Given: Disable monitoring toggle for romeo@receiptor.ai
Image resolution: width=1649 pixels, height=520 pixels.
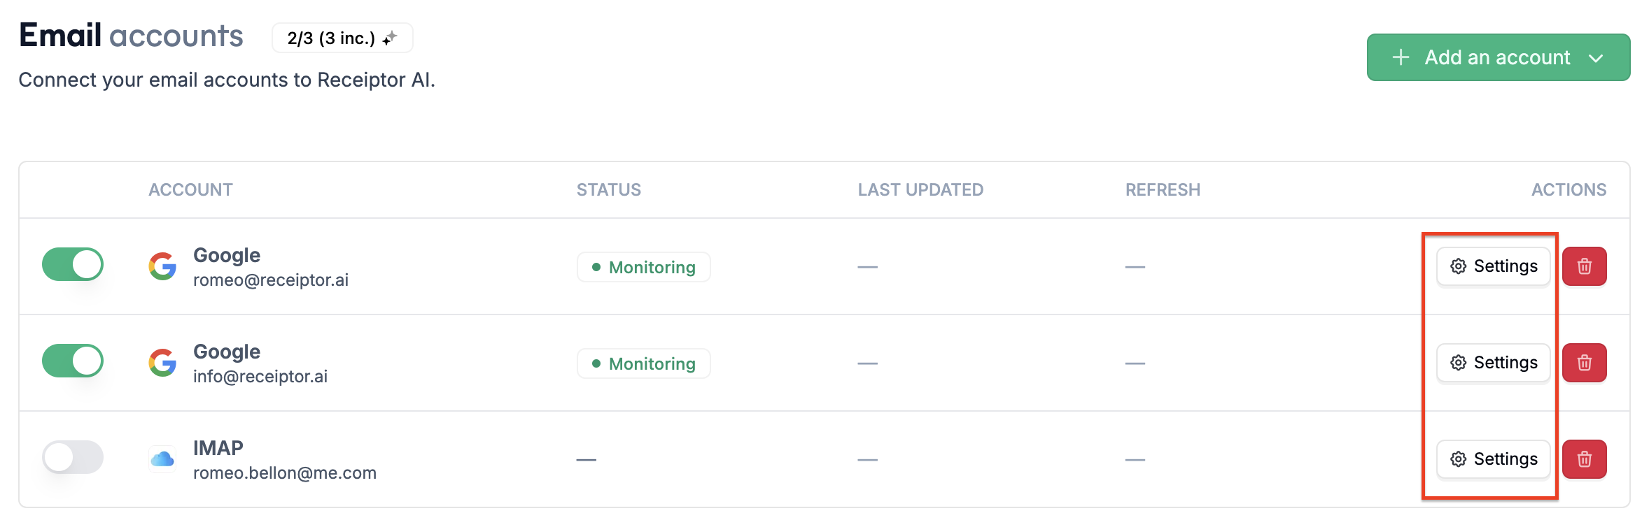Looking at the screenshot, I should click(73, 264).
